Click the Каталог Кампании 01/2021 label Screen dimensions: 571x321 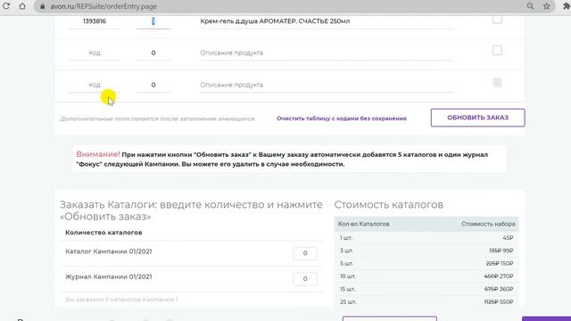pyautogui.click(x=109, y=251)
